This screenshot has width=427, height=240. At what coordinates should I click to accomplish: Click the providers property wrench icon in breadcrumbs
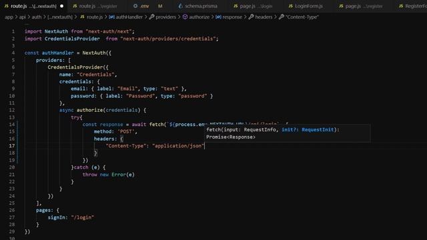point(151,17)
